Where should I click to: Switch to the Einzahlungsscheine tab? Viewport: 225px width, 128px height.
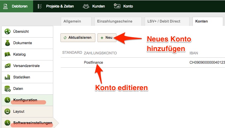118,21
